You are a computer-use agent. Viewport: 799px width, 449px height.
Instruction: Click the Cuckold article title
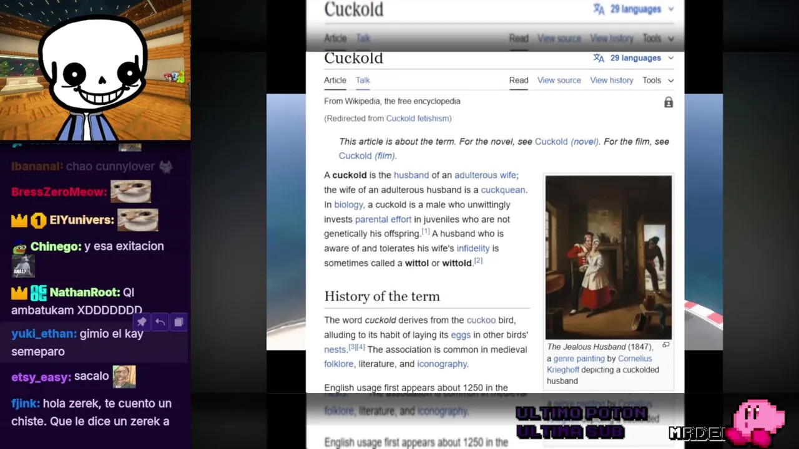[353, 58]
